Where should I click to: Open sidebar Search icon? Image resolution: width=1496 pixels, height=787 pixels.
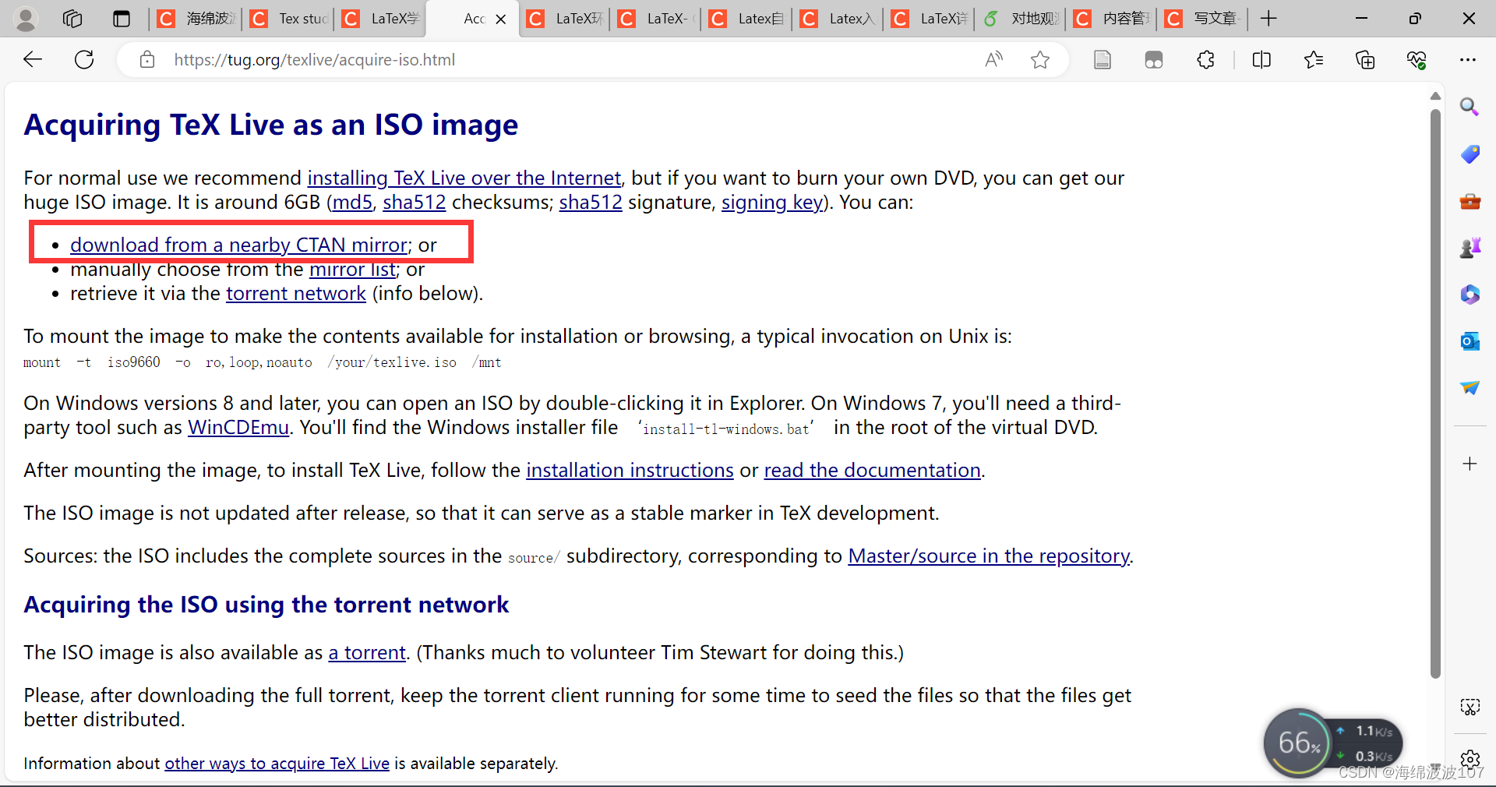(1470, 107)
